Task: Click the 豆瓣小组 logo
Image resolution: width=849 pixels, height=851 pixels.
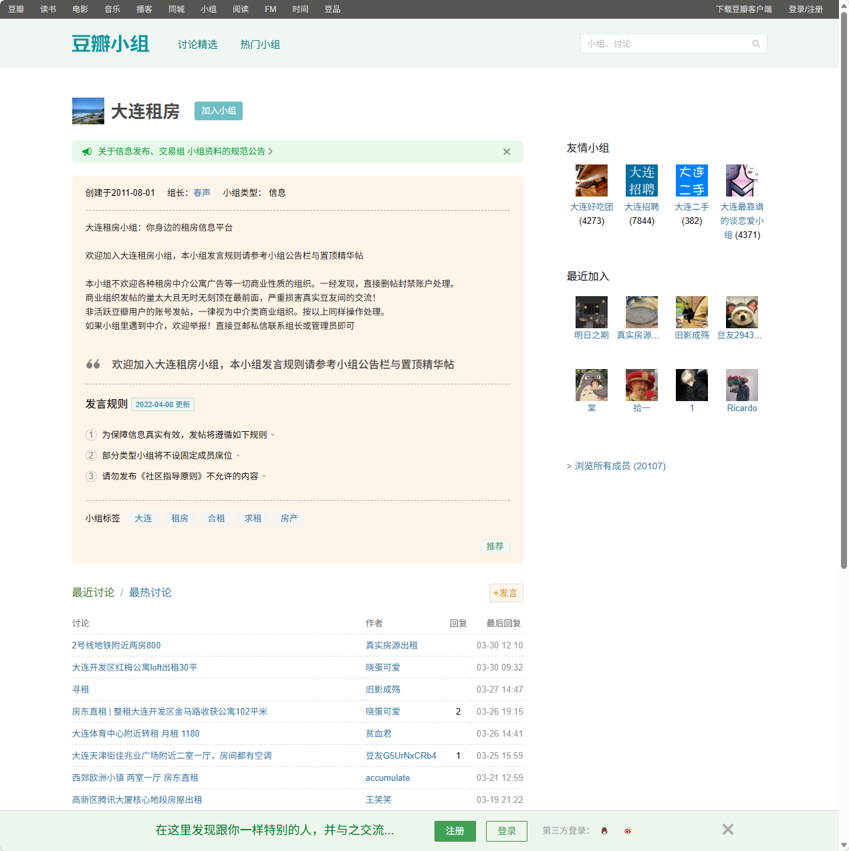Action: (110, 43)
